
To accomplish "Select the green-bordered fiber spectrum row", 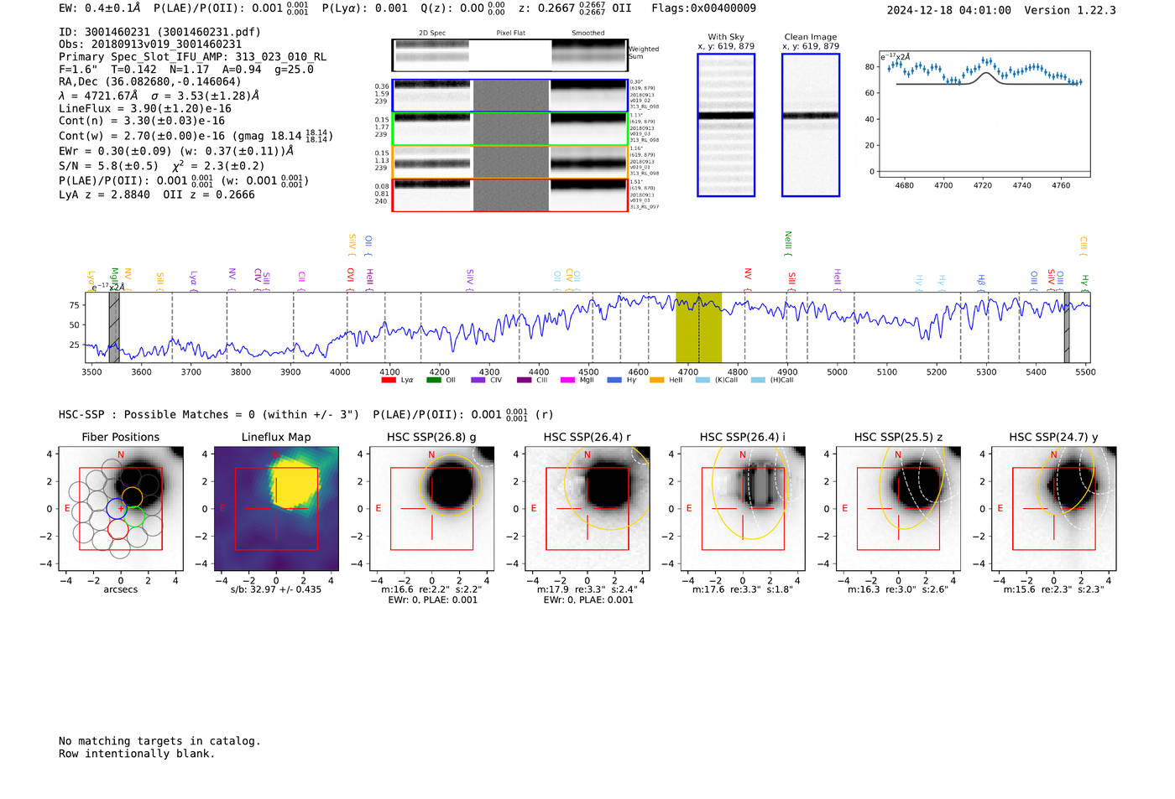I will click(509, 129).
